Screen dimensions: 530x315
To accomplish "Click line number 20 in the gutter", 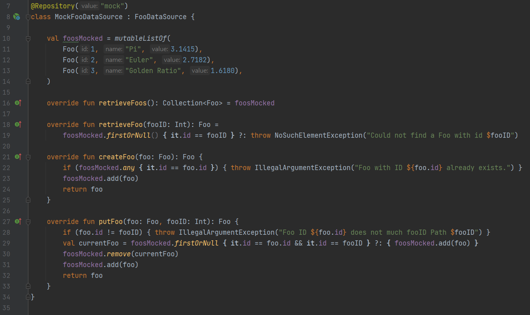I will [x=6, y=146].
